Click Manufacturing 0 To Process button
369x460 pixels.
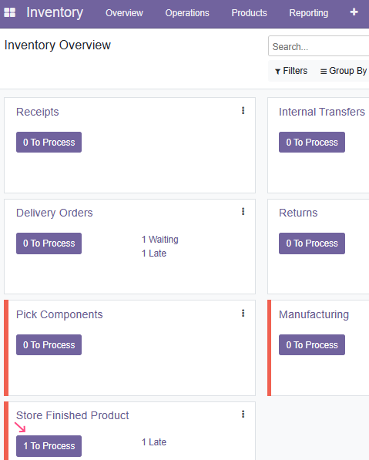312,344
